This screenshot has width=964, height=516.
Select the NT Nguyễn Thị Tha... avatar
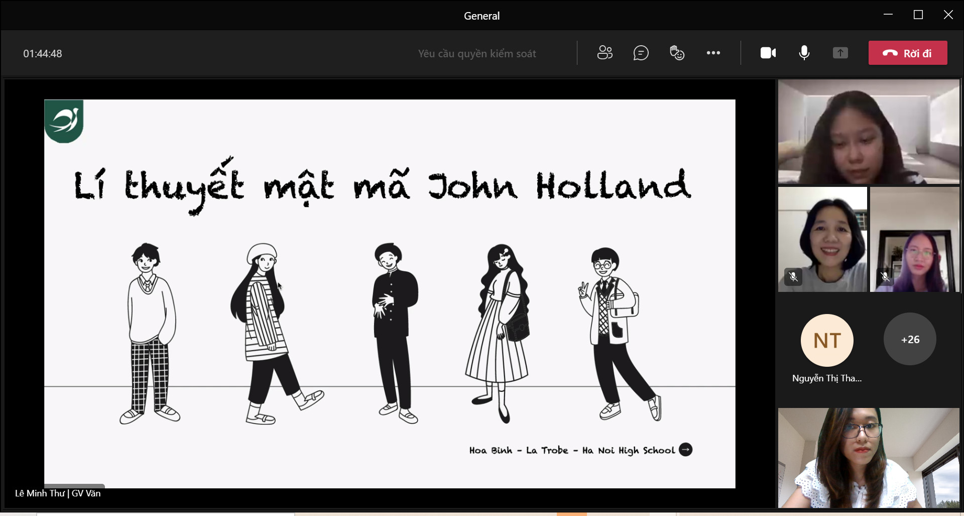click(x=827, y=341)
